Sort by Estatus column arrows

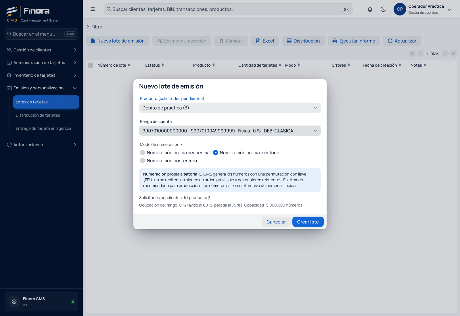[x=163, y=65]
